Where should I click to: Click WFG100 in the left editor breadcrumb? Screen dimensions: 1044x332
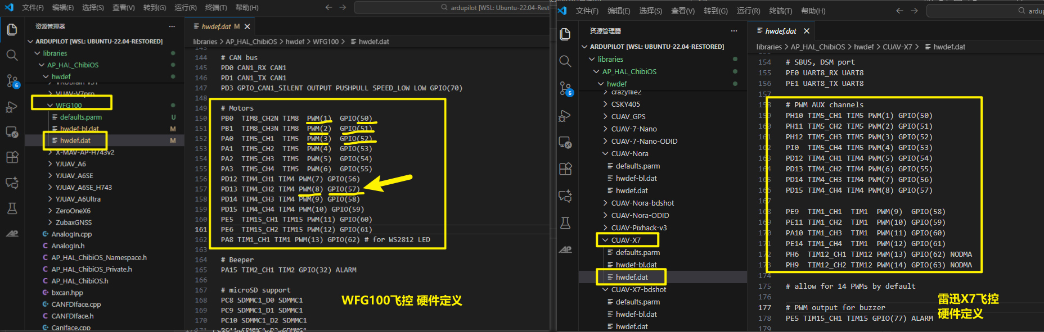(326, 42)
